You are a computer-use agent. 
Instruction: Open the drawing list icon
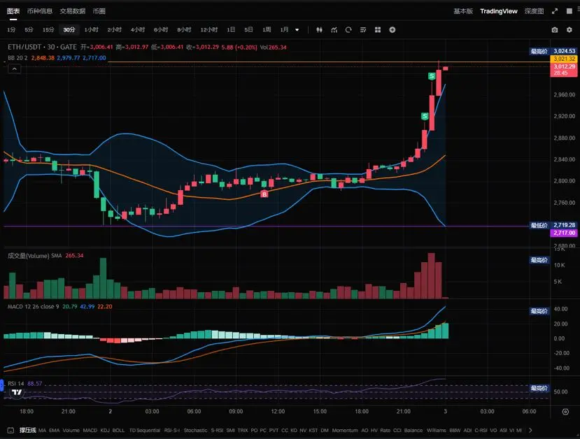point(363,30)
